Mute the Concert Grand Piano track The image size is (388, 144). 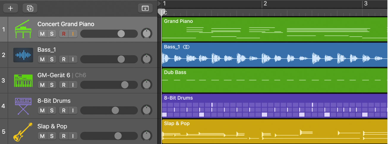click(42, 34)
